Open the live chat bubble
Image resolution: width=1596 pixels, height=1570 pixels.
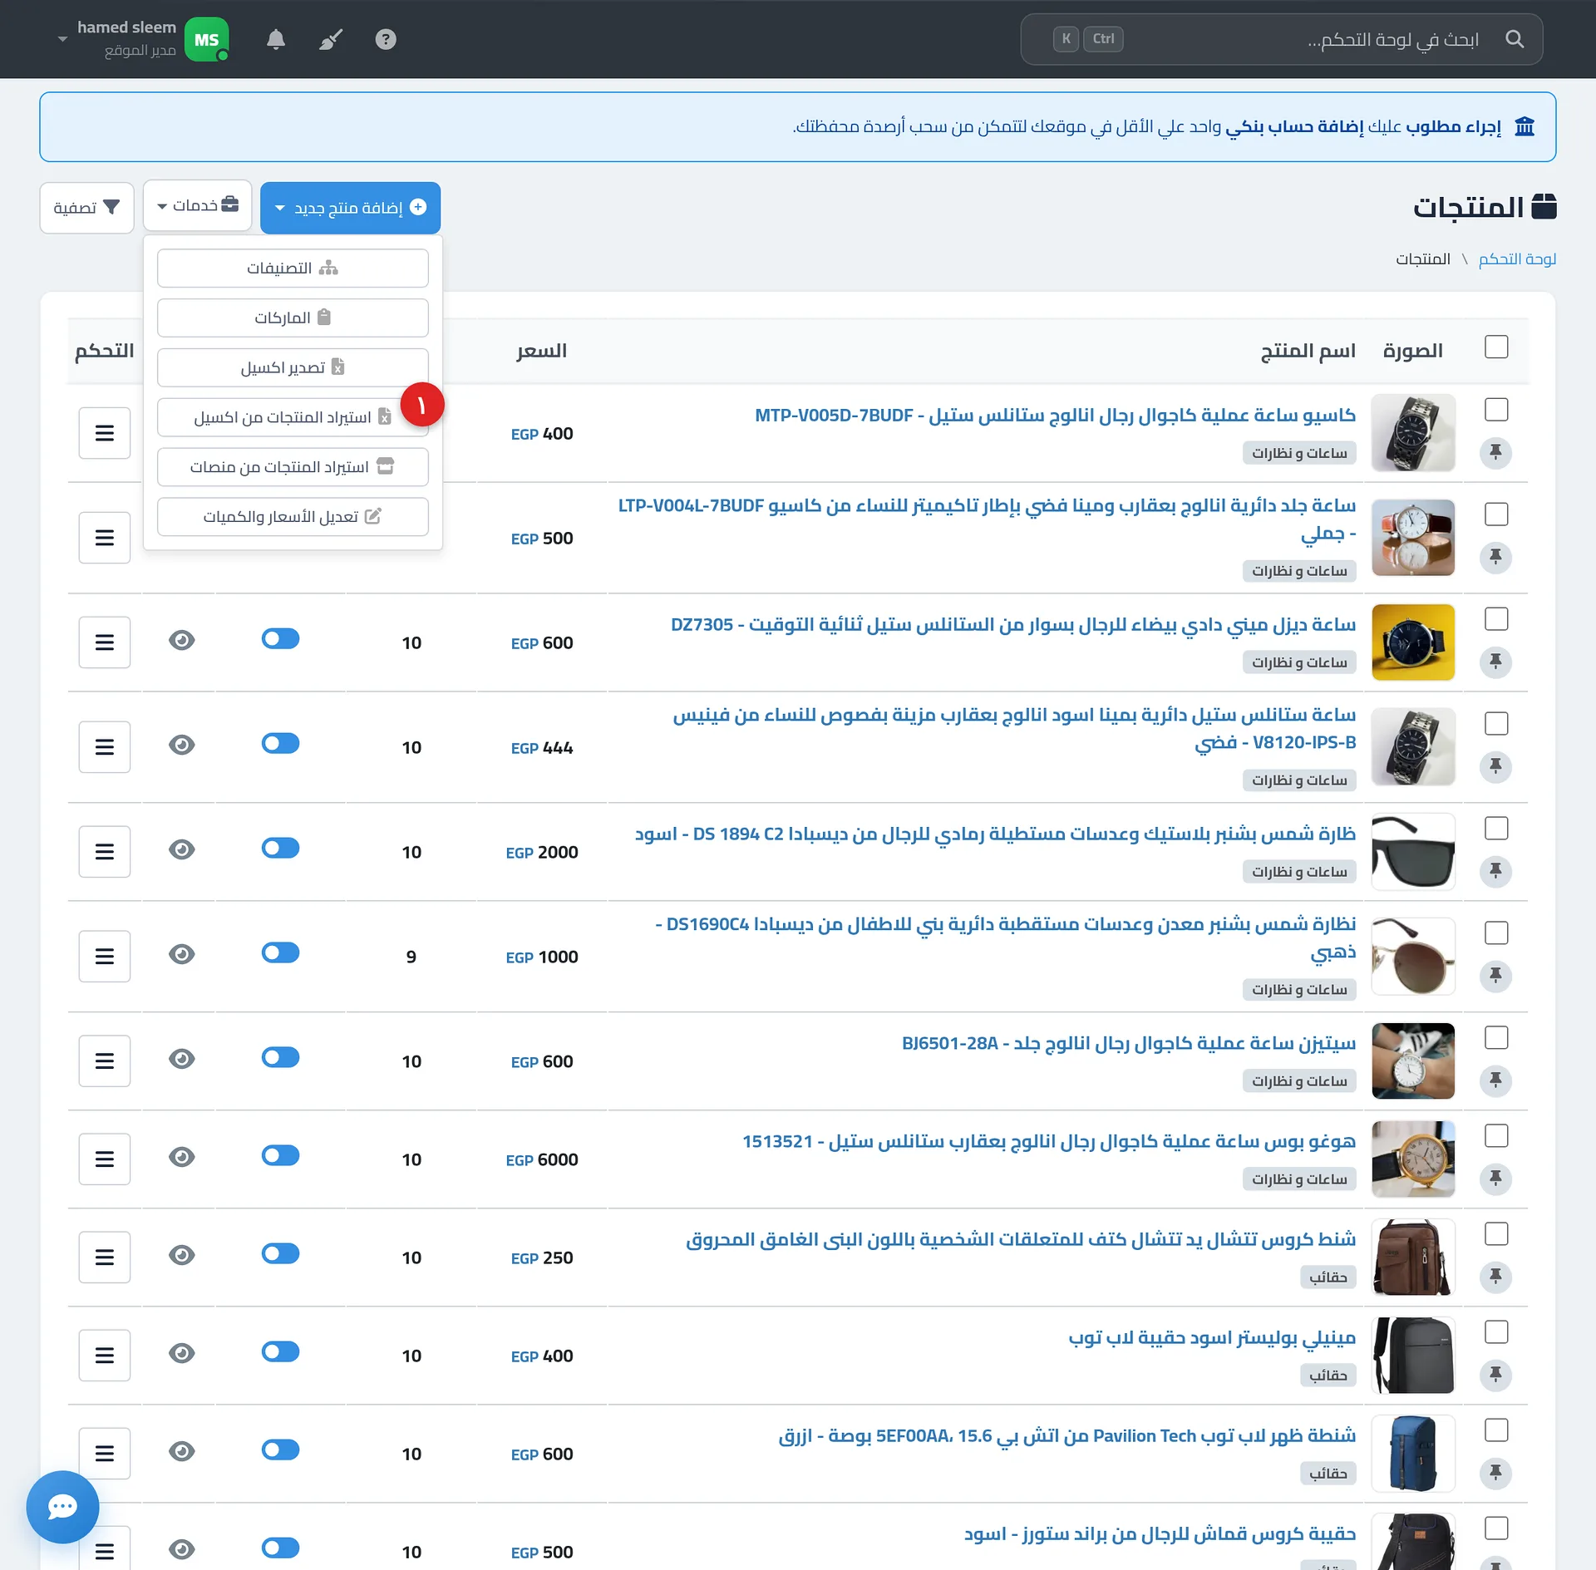(x=62, y=1507)
